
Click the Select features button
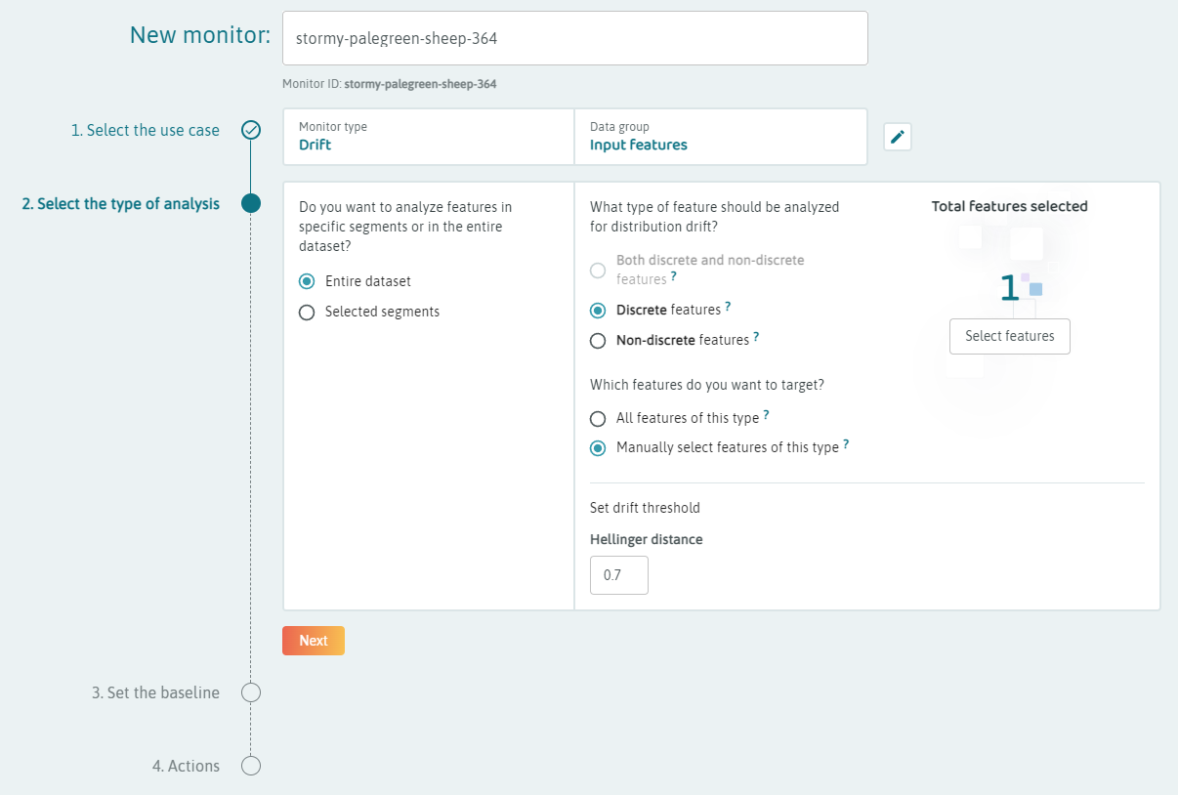[x=1009, y=336]
